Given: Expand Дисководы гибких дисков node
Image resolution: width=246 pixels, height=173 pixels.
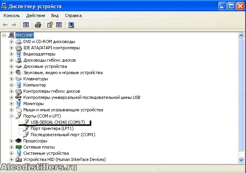Looking at the screenshot, I should pos(11,60).
